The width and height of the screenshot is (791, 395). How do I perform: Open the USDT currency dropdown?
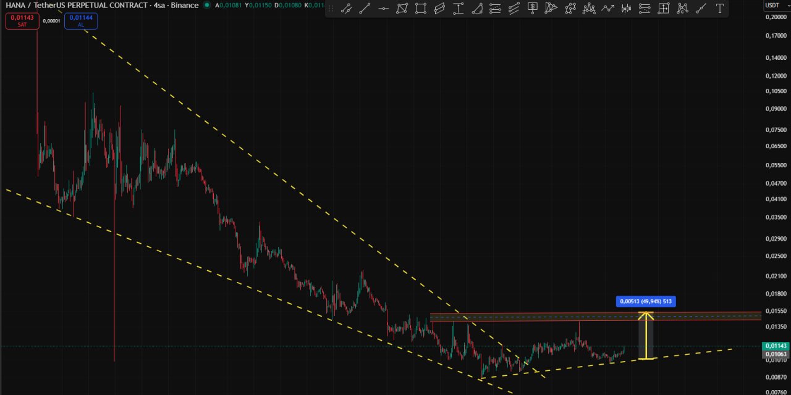pyautogui.click(x=772, y=5)
